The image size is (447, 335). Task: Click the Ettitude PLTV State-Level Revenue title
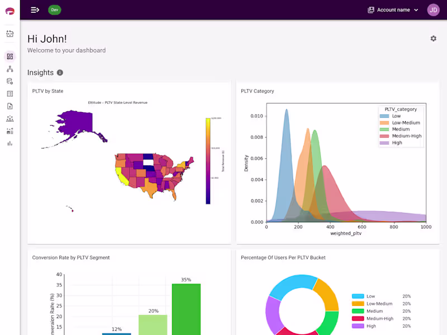[118, 103]
